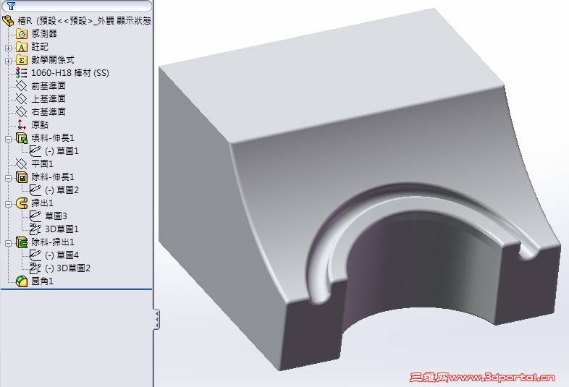
Task: Click the 1060-H18 material icon
Action: pos(22,73)
